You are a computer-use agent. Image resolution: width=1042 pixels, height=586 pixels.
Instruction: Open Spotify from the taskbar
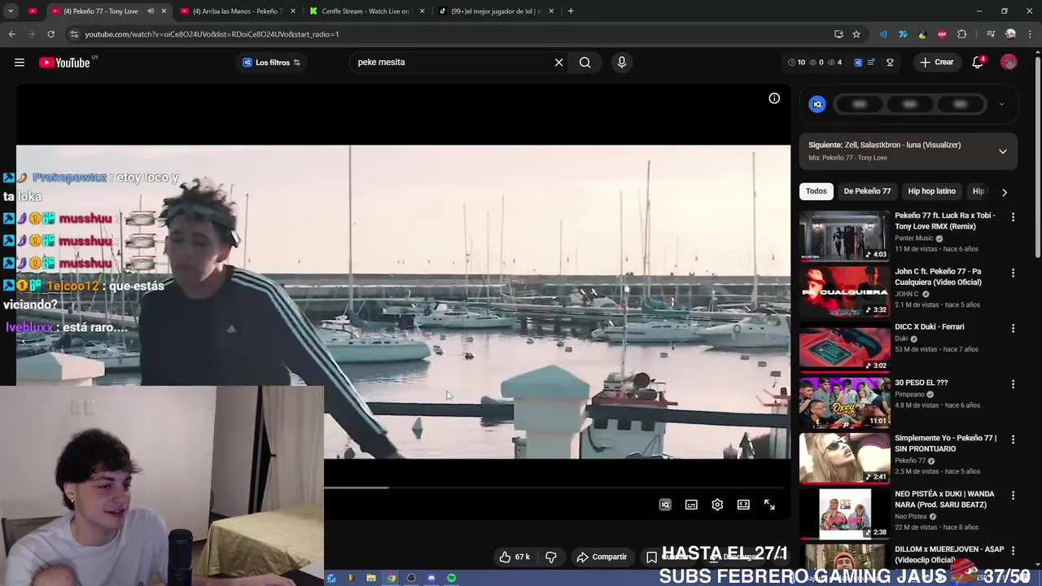click(x=451, y=579)
